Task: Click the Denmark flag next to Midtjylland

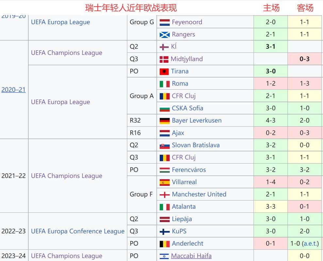Action: (x=164, y=59)
